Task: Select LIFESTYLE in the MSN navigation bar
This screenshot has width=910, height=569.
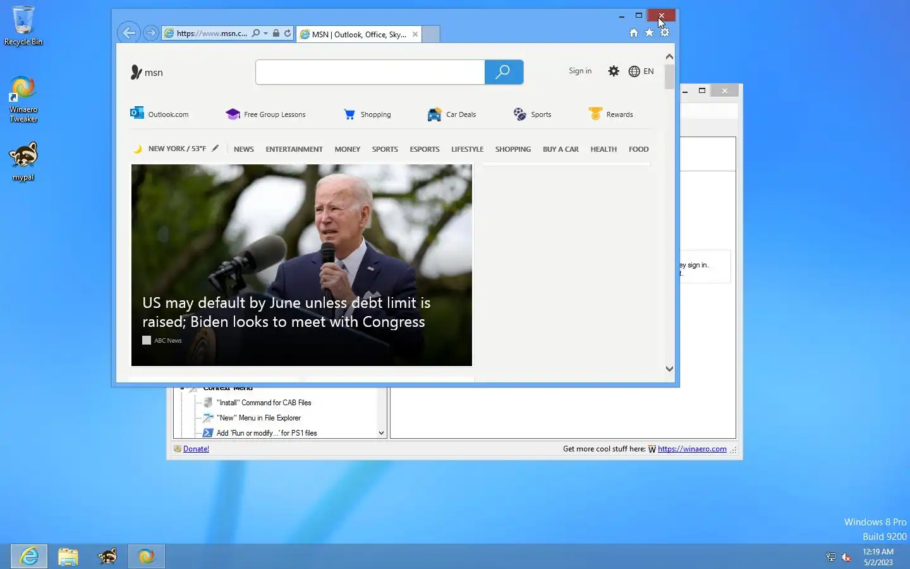Action: [468, 149]
